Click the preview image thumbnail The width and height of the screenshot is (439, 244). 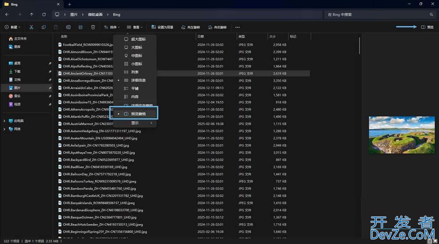click(x=402, y=135)
